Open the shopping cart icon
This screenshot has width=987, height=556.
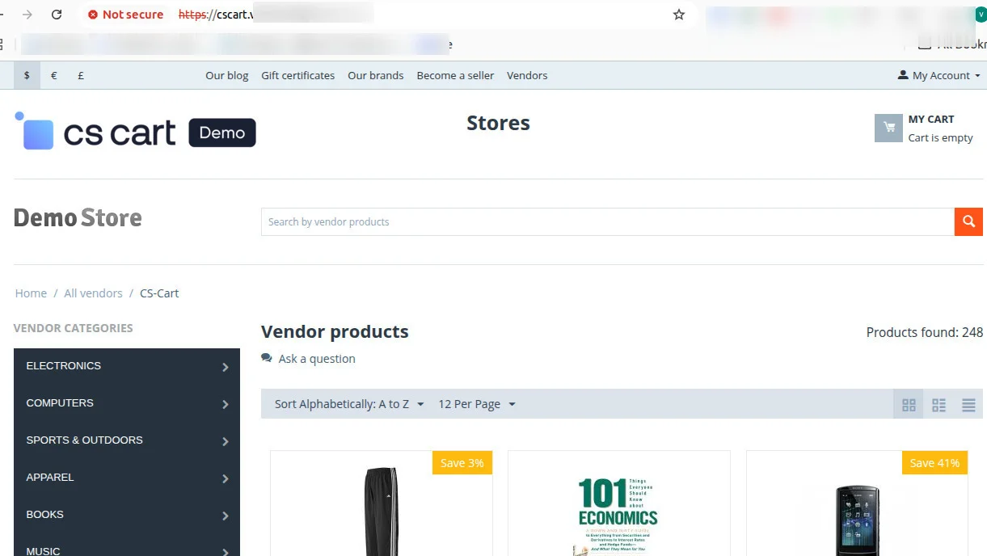(888, 128)
